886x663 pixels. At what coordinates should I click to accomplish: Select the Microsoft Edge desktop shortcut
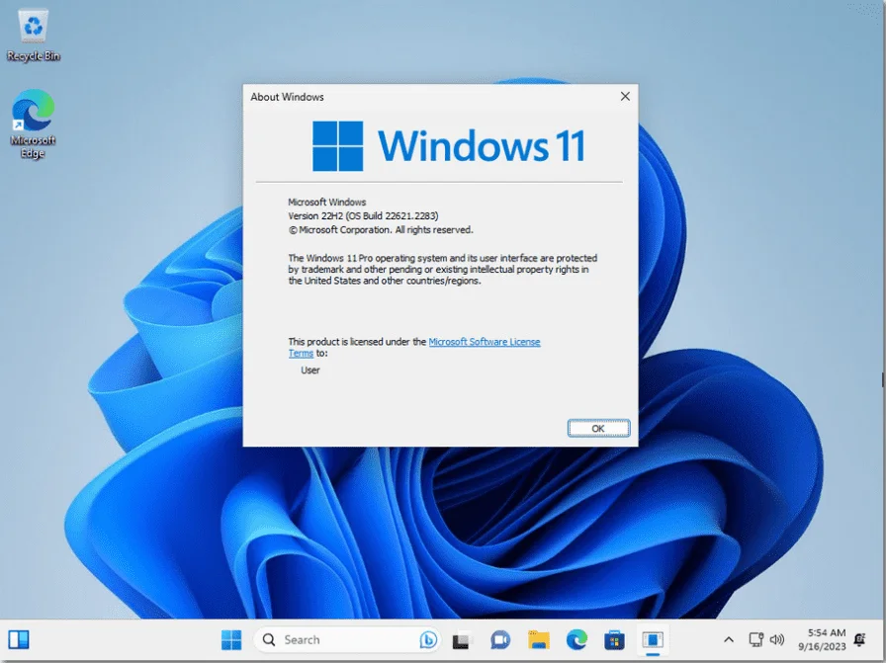(x=33, y=124)
